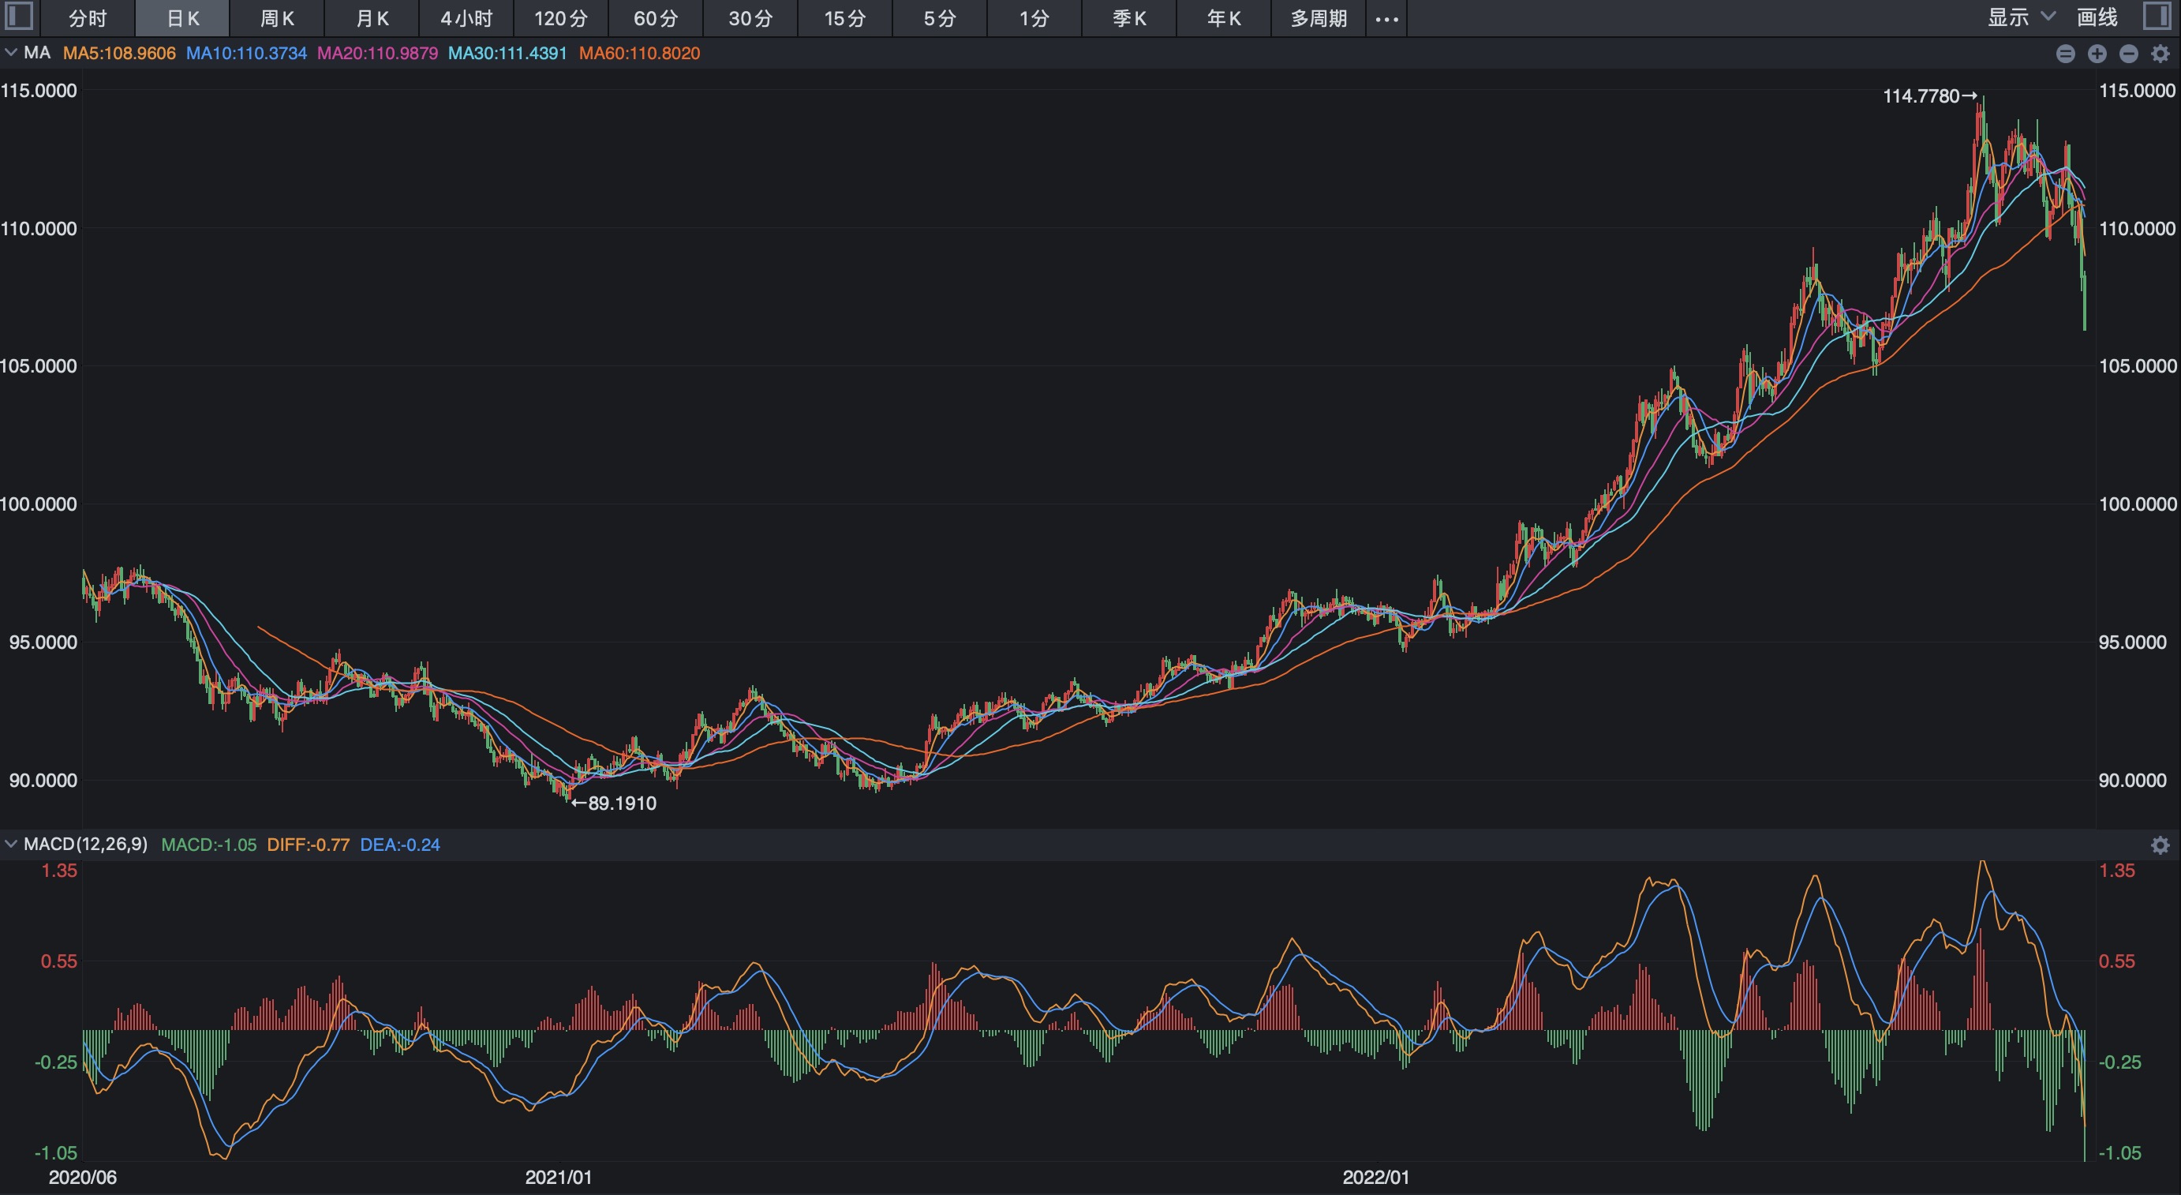Switch to the 月K monthly tab
This screenshot has width=2181, height=1195.
click(372, 19)
